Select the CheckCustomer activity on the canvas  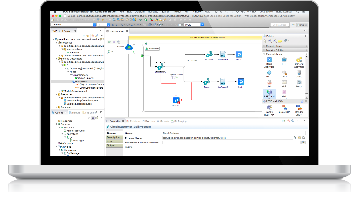(x=160, y=67)
